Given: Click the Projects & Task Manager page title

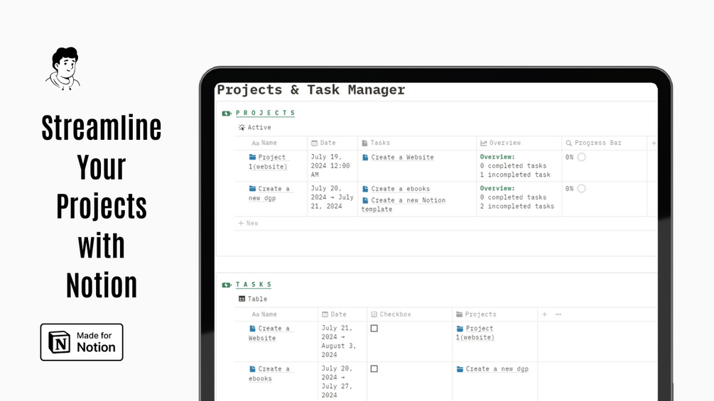Looking at the screenshot, I should point(311,90).
